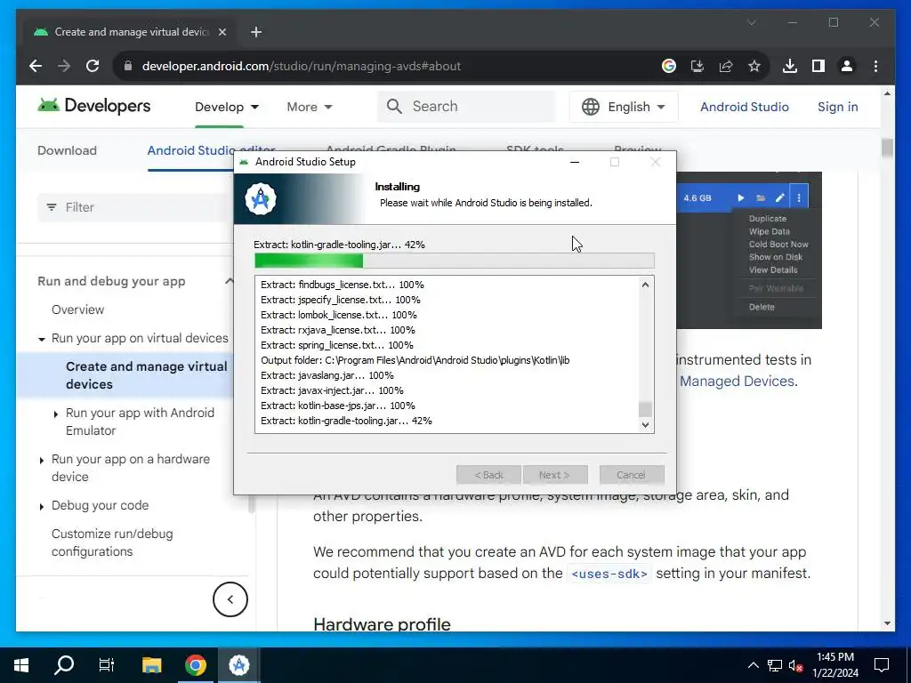Click install app icon in address bar

[x=697, y=66]
